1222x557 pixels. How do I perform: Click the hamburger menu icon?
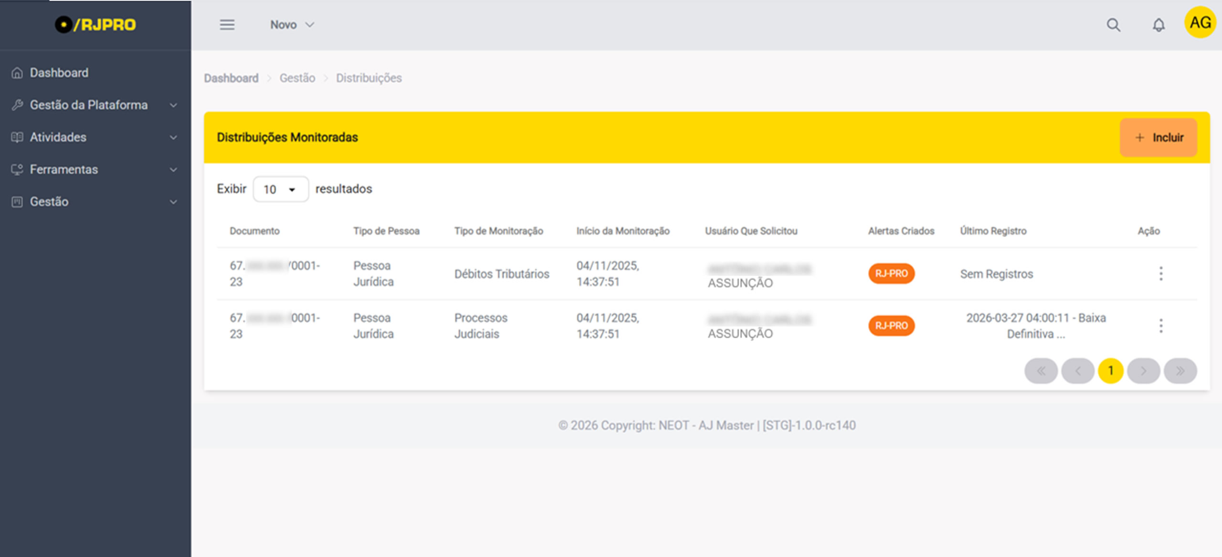227,25
